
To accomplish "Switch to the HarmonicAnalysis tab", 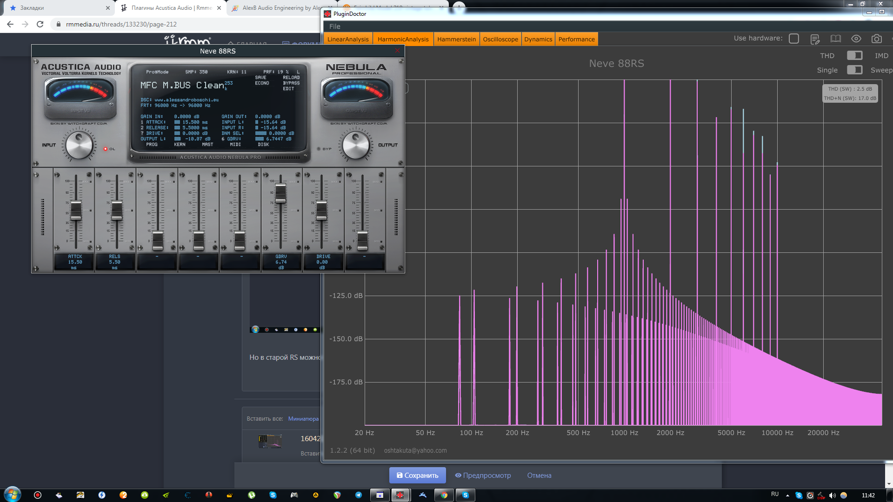I will [x=403, y=39].
